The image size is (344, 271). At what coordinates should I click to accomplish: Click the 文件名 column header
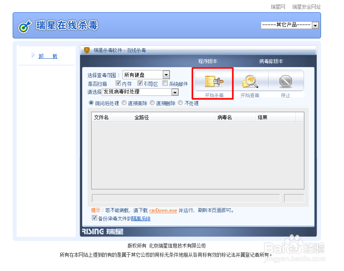coord(112,117)
